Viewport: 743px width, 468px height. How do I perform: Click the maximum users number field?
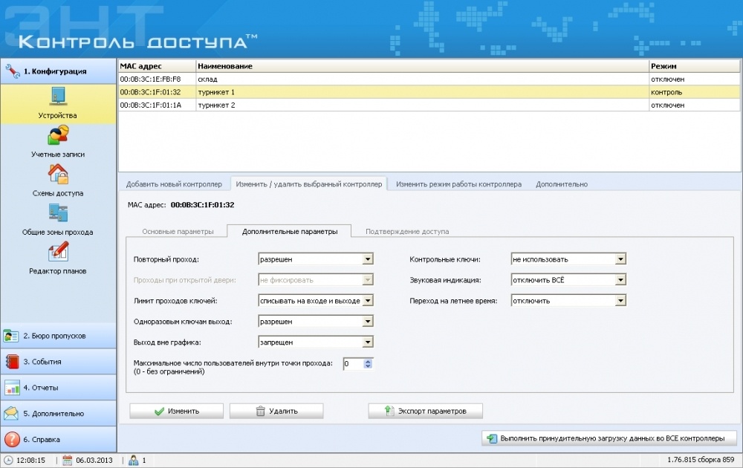click(353, 364)
